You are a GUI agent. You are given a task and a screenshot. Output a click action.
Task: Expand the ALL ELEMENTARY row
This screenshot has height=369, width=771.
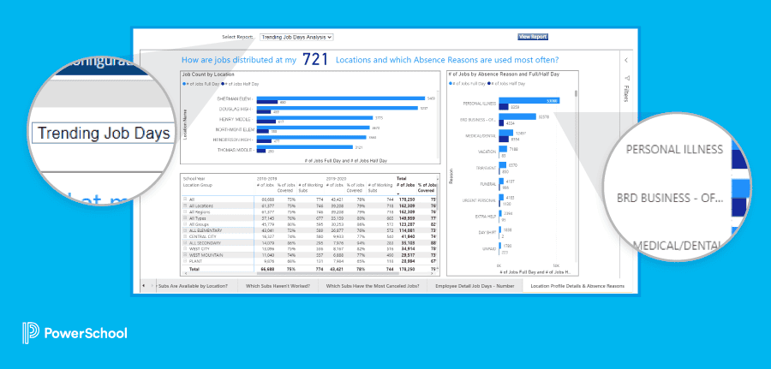[x=183, y=229]
